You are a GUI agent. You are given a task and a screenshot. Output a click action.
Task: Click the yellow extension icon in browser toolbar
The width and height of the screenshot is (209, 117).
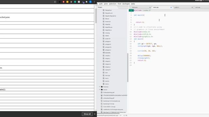(68, 2)
